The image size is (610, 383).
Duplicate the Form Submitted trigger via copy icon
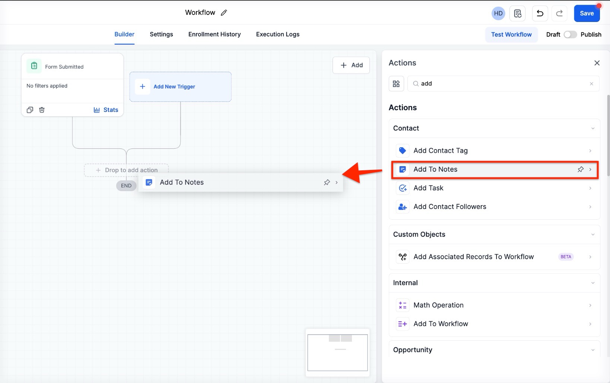[30, 110]
